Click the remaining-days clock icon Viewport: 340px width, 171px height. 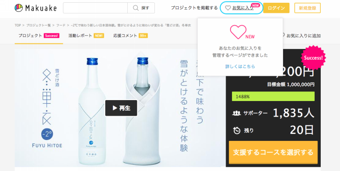[x=237, y=130]
